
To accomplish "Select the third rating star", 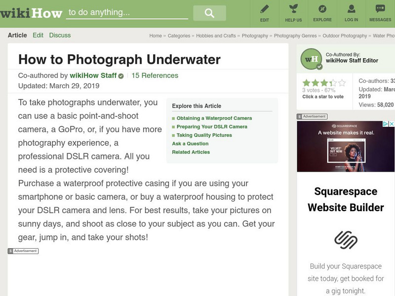I will click(324, 83).
